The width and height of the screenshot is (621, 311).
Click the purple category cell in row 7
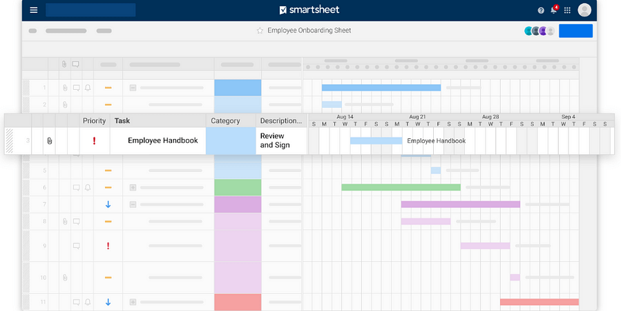(x=238, y=205)
